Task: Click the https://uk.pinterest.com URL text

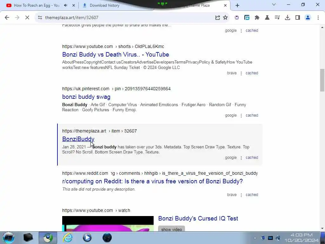Action: click(x=86, y=89)
